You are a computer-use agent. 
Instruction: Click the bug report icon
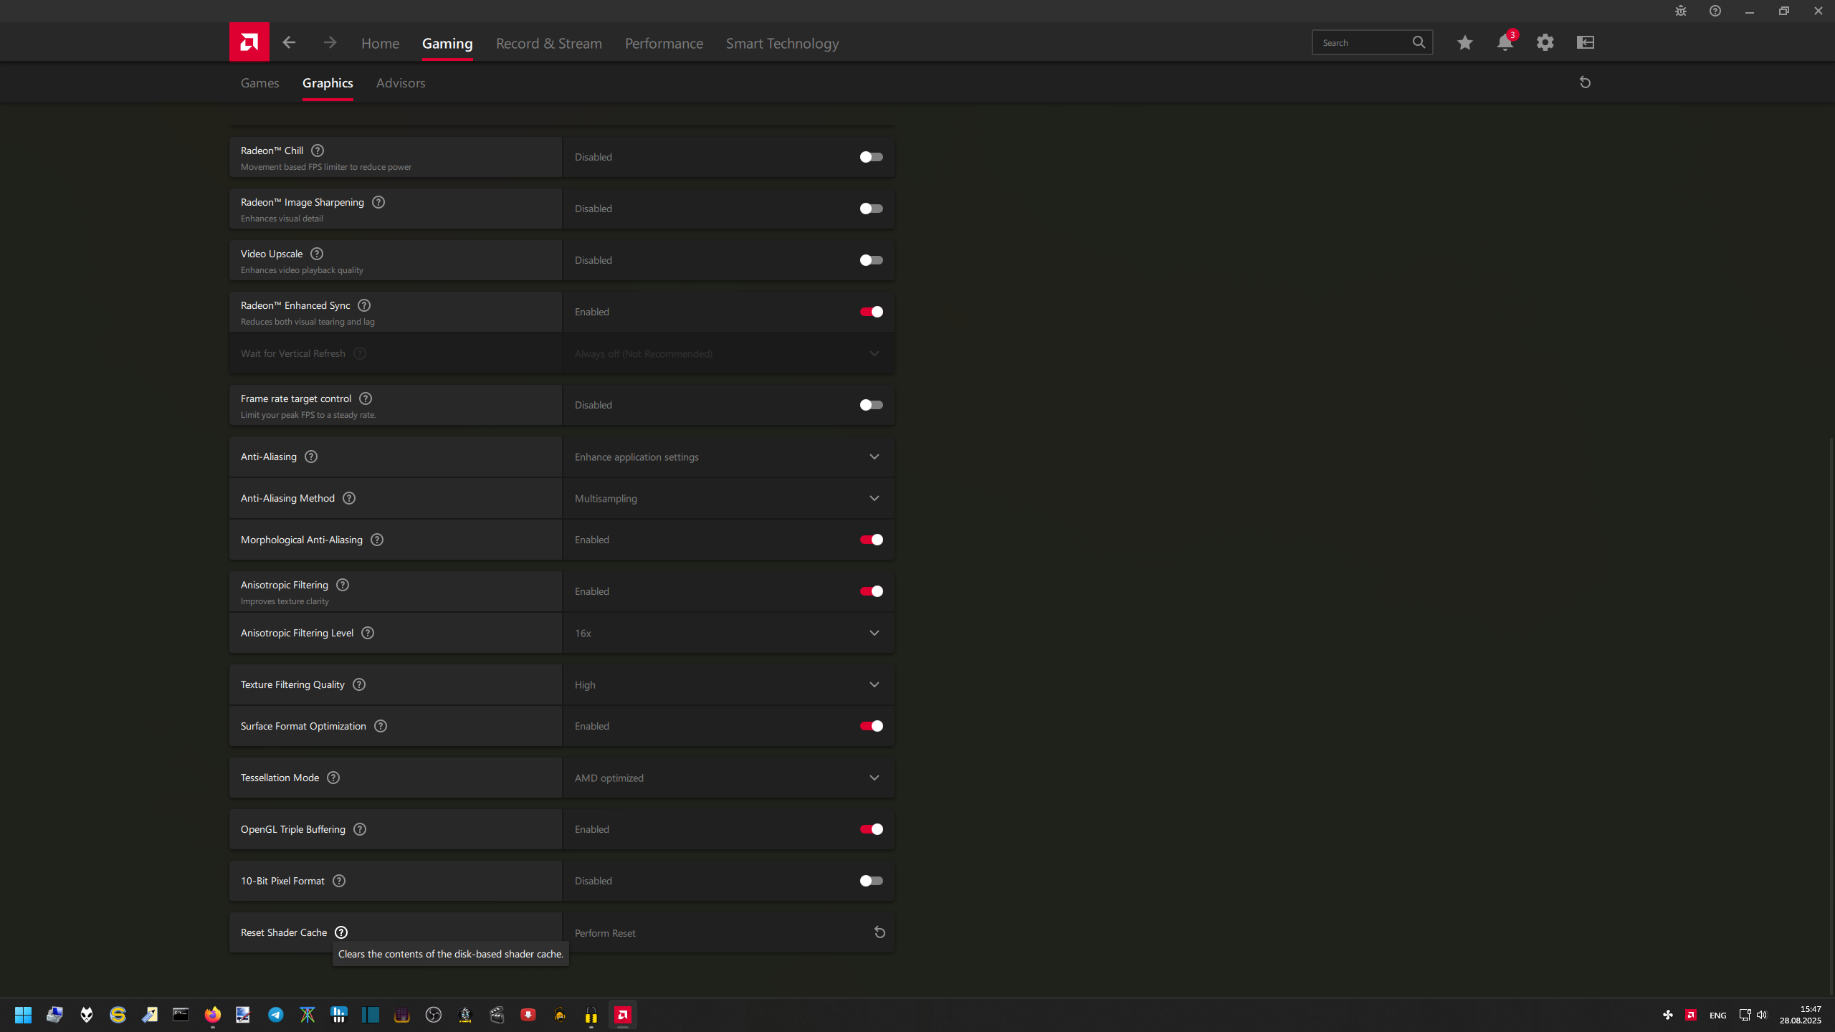click(x=1680, y=11)
